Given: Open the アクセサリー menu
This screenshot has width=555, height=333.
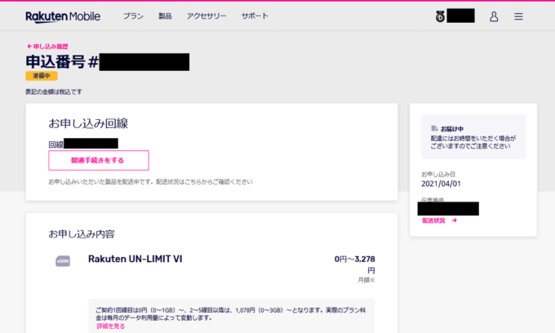Looking at the screenshot, I should click(206, 16).
